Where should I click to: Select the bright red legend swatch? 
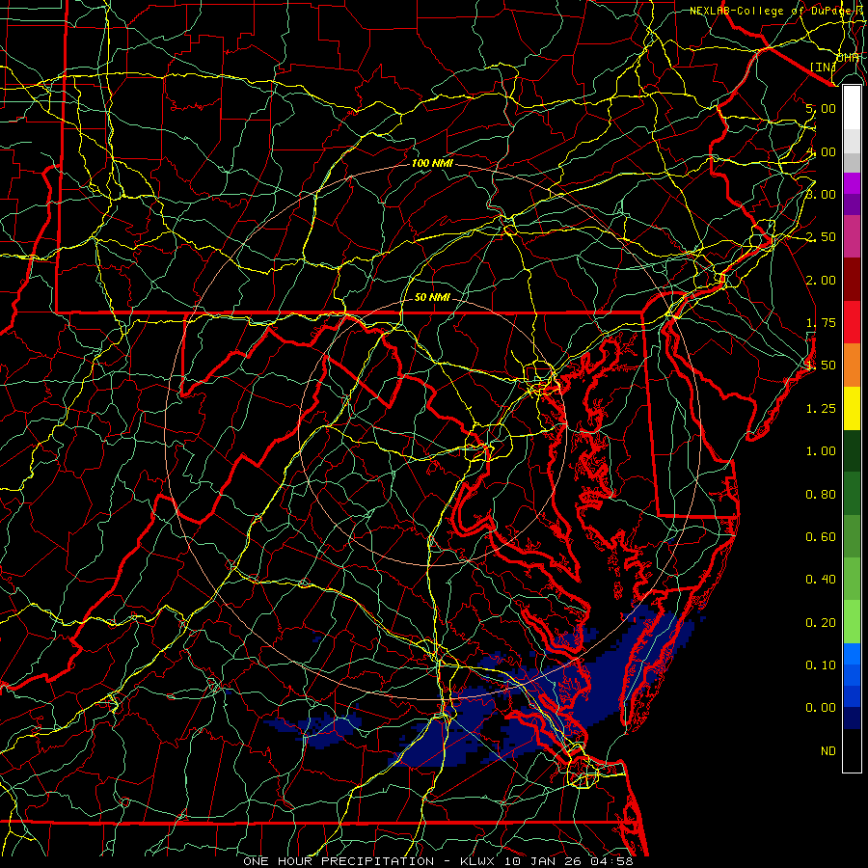click(852, 322)
